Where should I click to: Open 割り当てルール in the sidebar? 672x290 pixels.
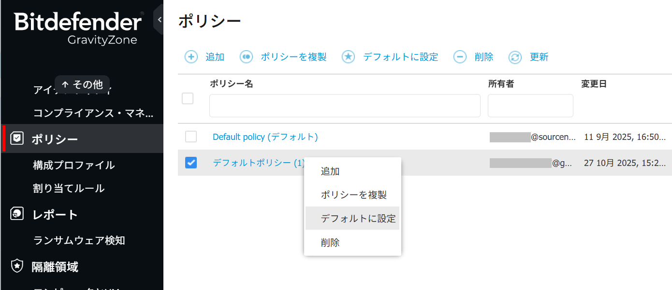tap(69, 188)
